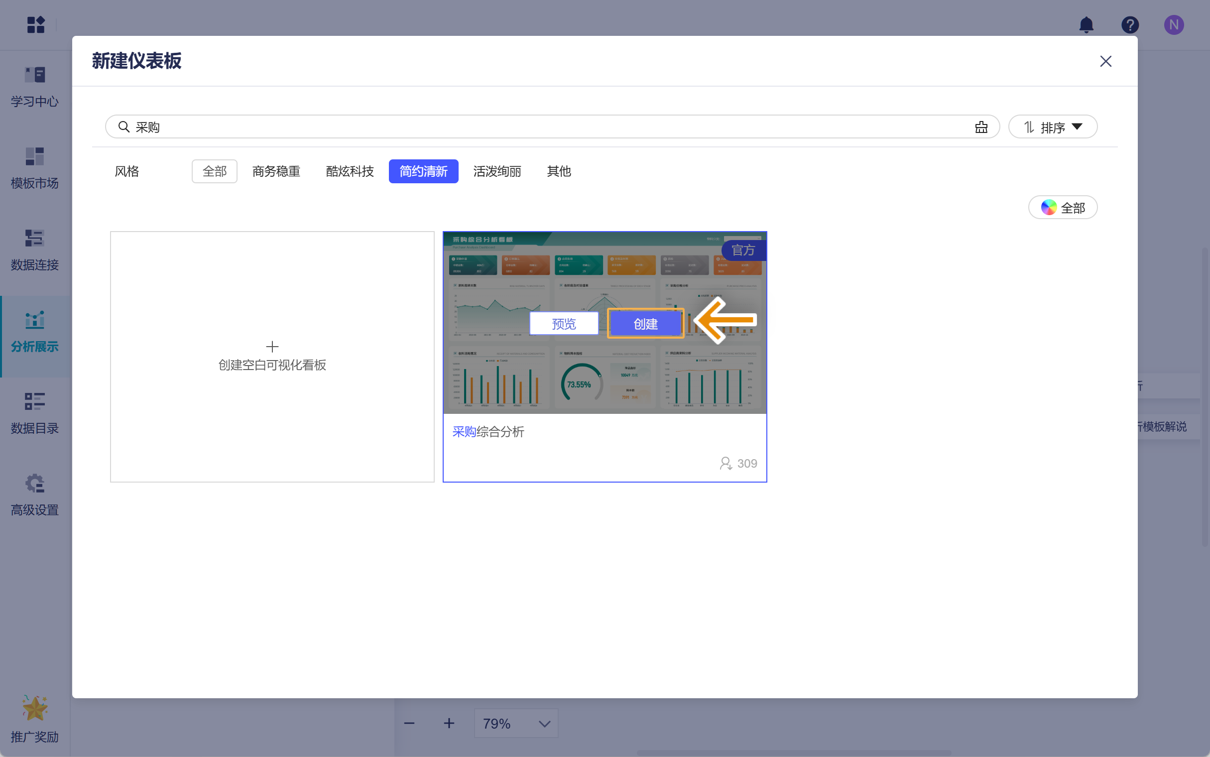Open the color theme 全部 selector
Viewport: 1210px width, 757px height.
(x=1063, y=207)
